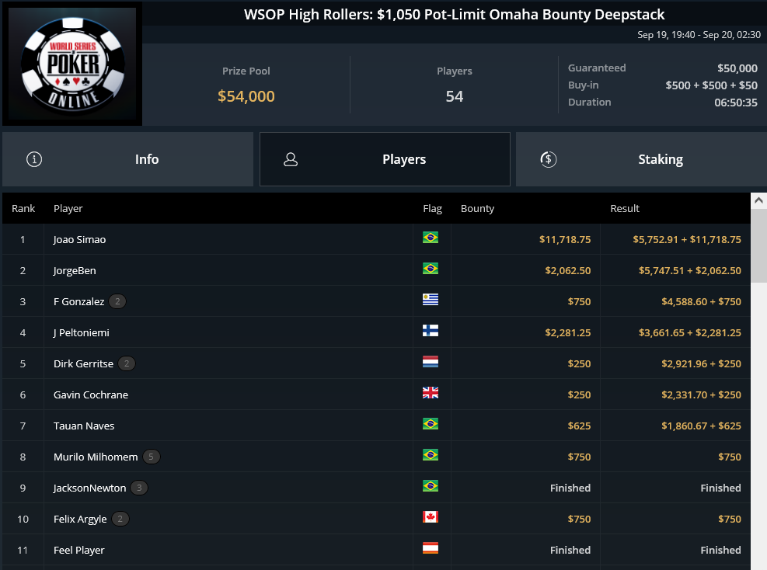
Task: Click re-entry badge 3 next to JacksonNewton
Action: click(x=139, y=488)
